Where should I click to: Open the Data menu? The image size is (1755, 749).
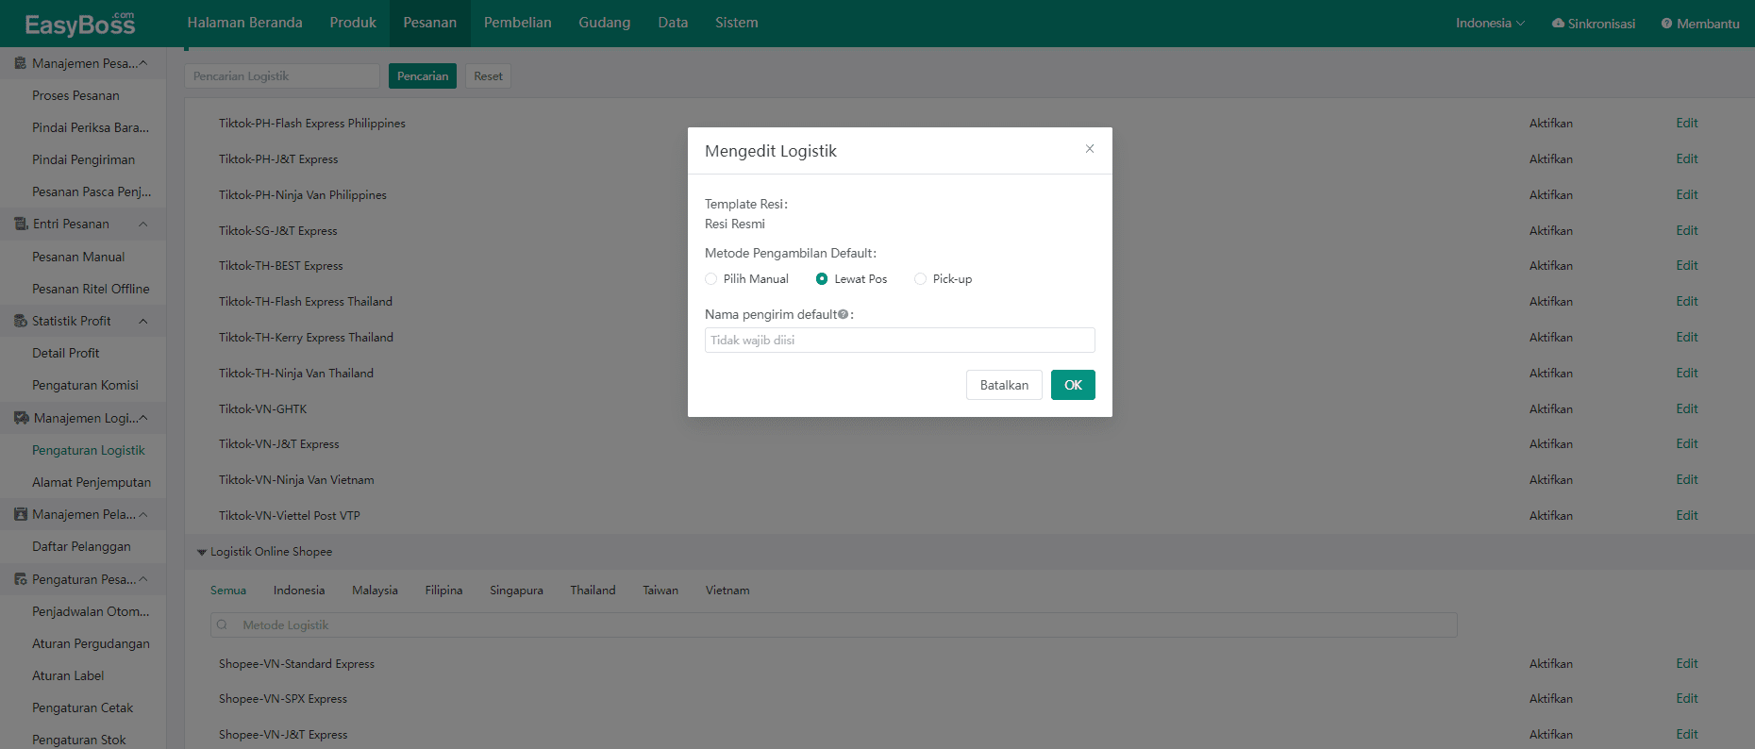pos(673,23)
